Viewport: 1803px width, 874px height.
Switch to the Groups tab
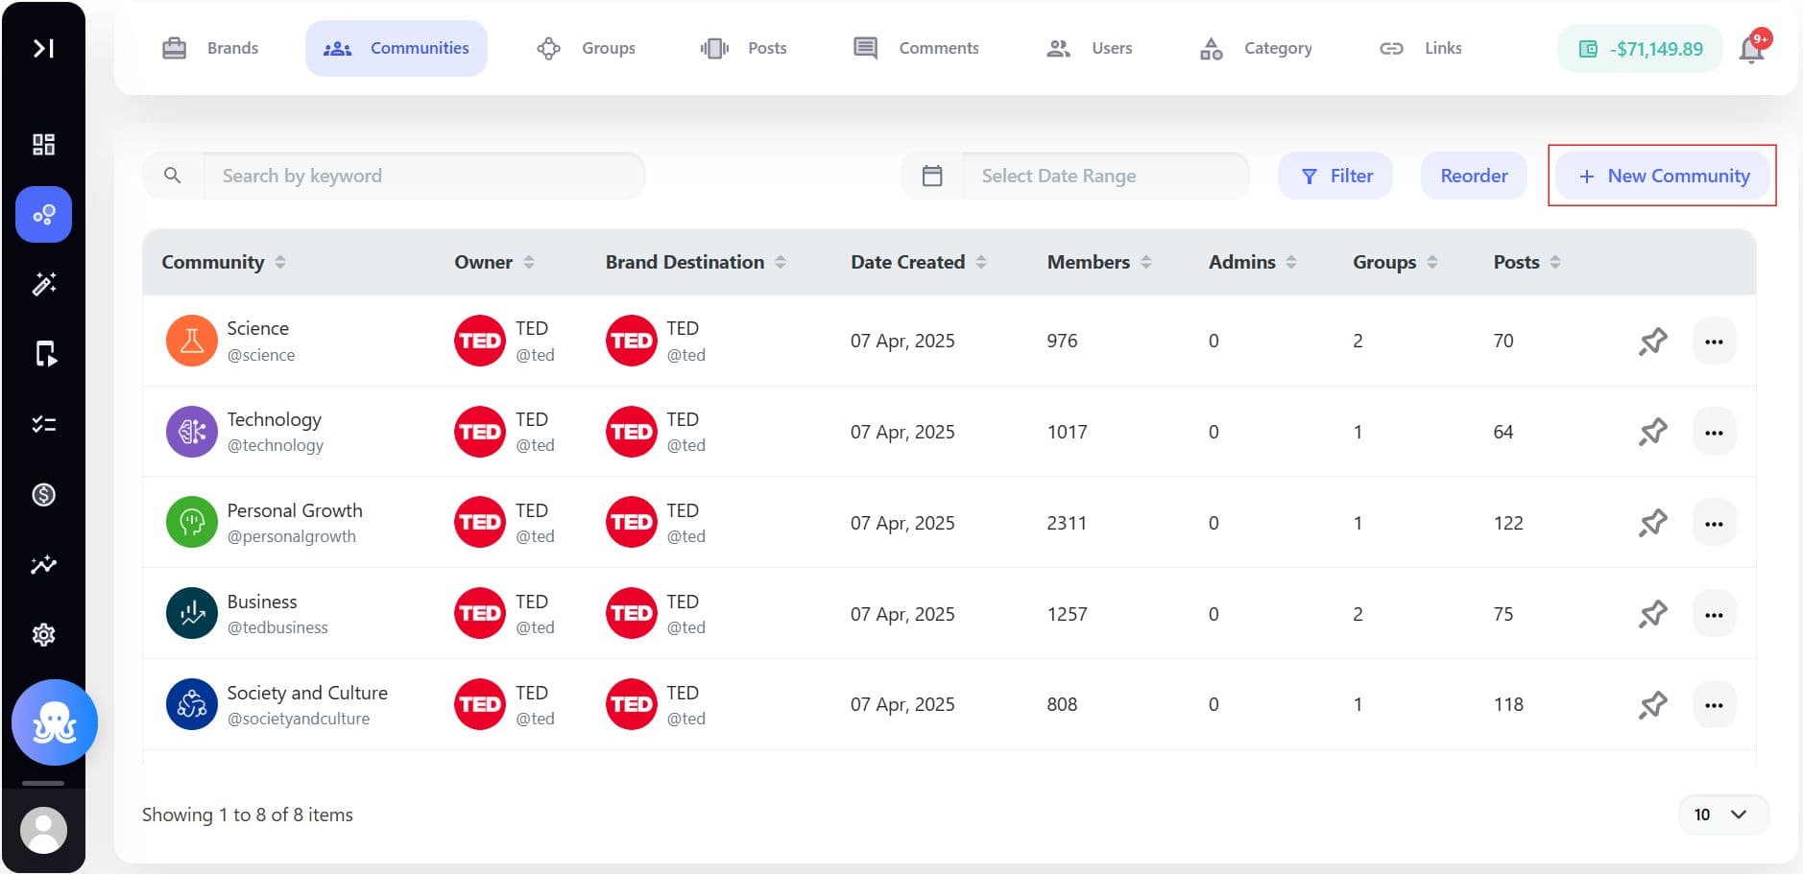click(587, 48)
